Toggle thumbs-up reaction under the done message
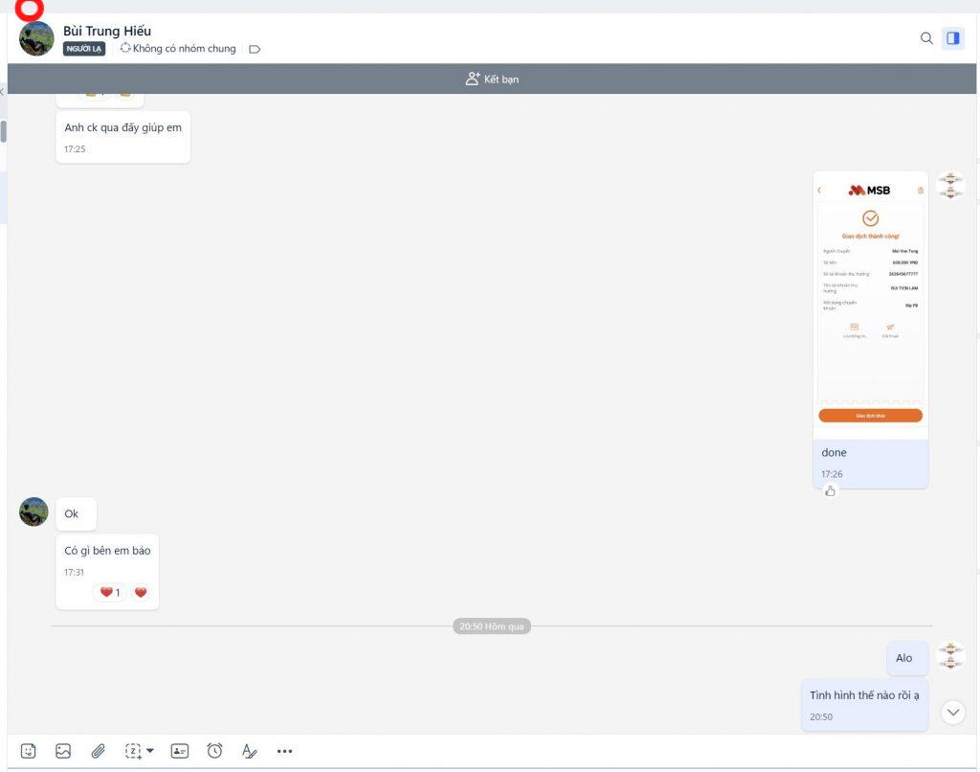This screenshot has width=980, height=772. (x=830, y=491)
